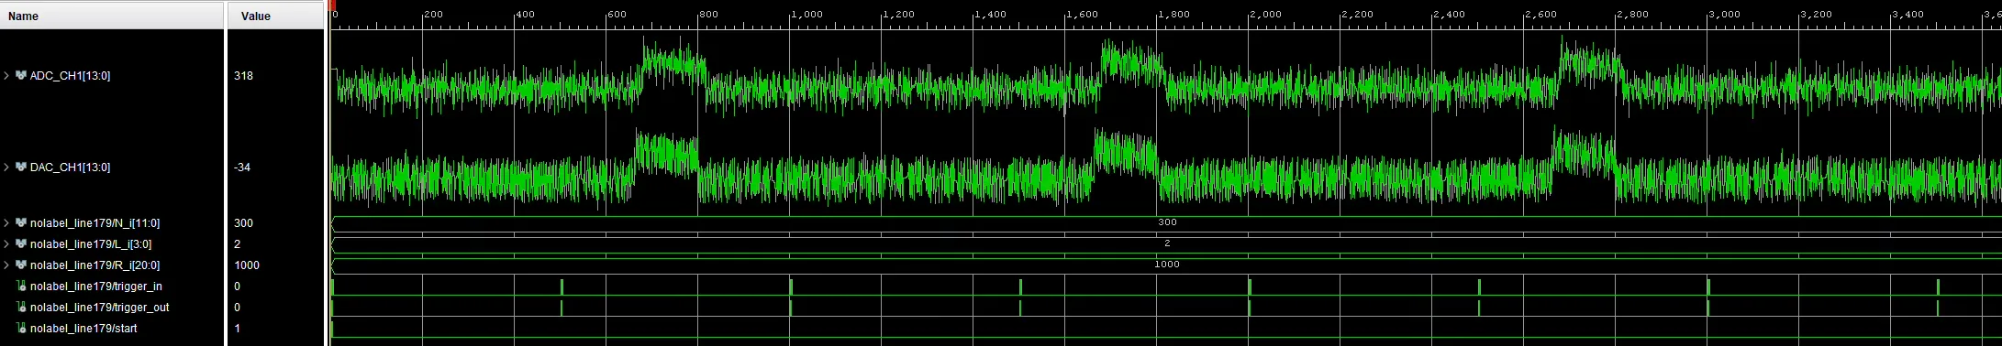Click the 1,600 tick label on the time ruler

[x=1082, y=15]
